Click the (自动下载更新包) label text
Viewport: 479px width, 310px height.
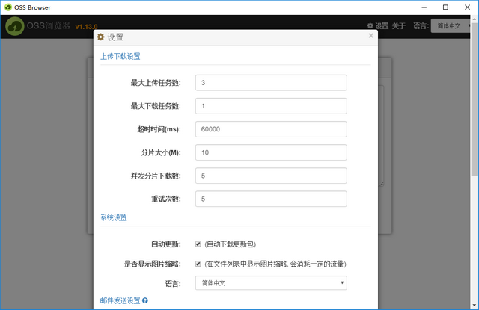pyautogui.click(x=231, y=244)
